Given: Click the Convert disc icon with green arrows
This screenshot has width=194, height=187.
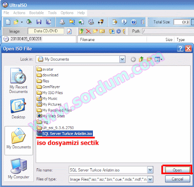Looking at the screenshot, I should (x=81, y=22).
